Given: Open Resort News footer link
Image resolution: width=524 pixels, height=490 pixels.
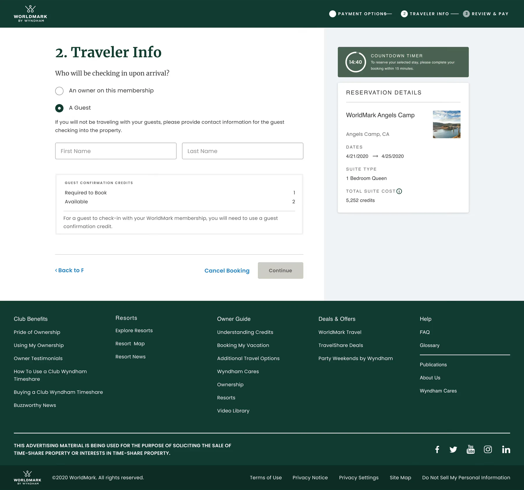Looking at the screenshot, I should (x=130, y=357).
